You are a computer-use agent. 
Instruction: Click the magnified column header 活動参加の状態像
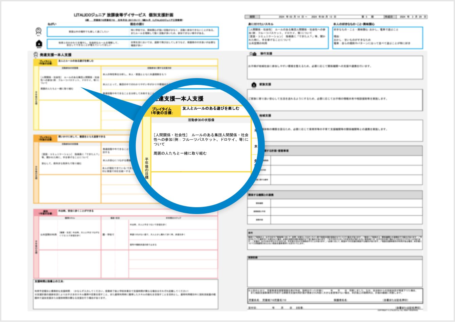point(201,120)
